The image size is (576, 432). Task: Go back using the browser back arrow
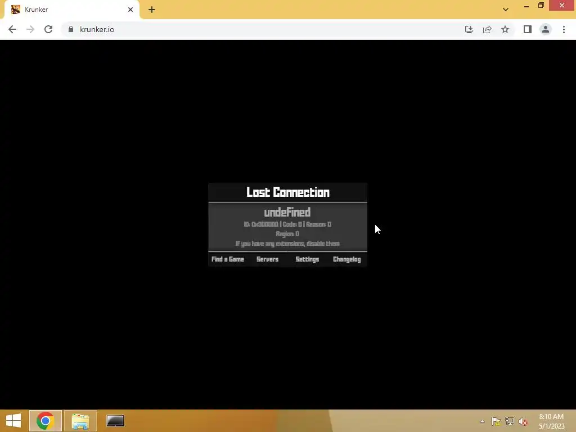coord(12,29)
